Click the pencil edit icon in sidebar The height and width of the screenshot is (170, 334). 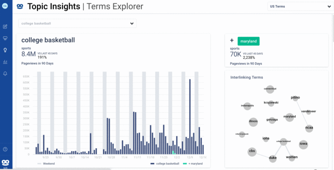(x=5, y=27)
